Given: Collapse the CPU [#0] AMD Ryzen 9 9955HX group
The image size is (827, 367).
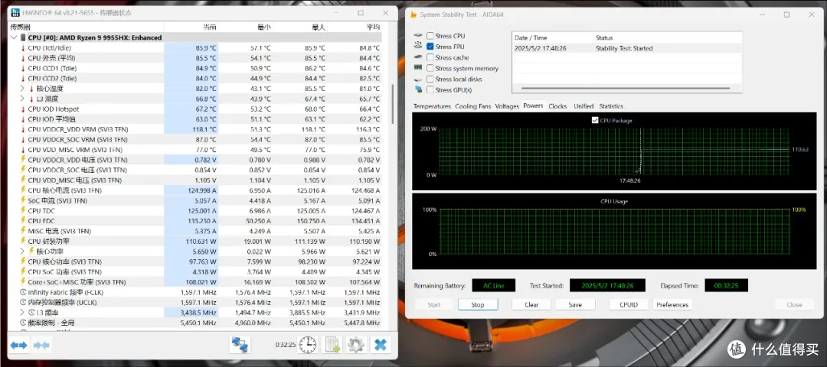Looking at the screenshot, I should [x=14, y=37].
